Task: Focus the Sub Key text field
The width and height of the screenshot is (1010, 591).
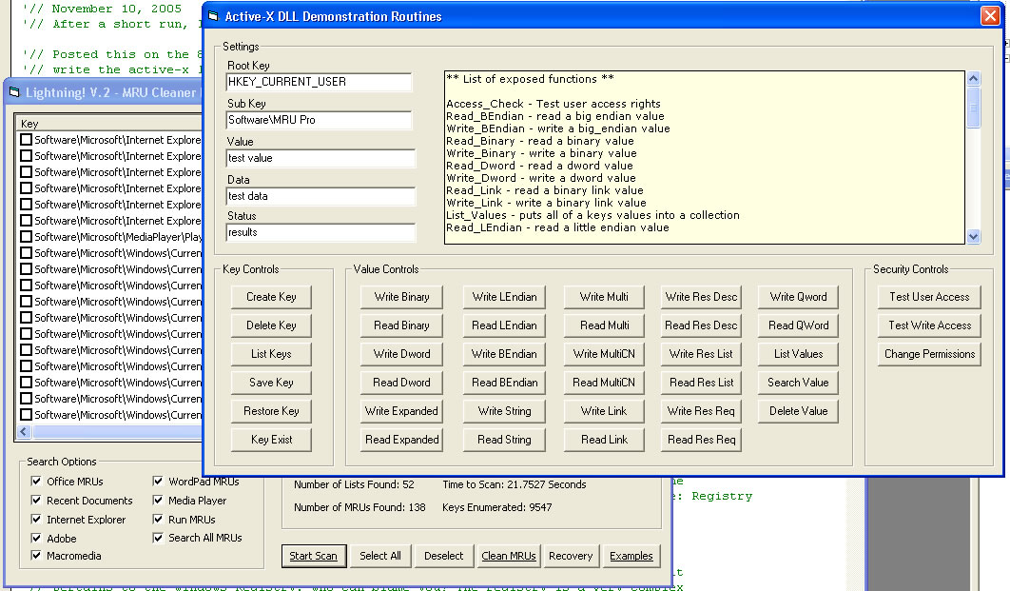Action: click(x=319, y=120)
